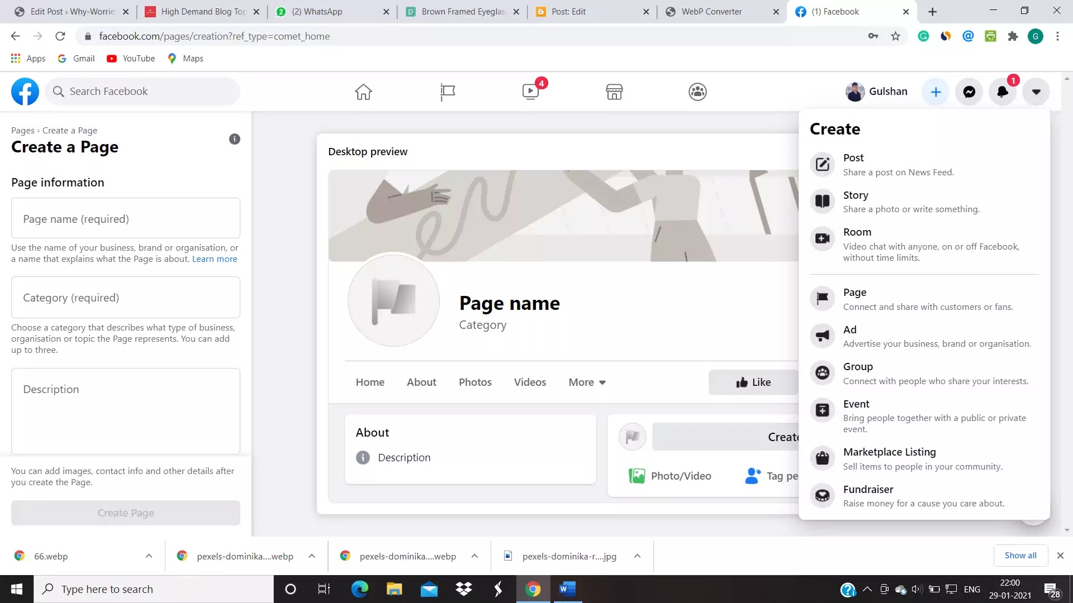Open the 66.webp downloaded file

tap(51, 556)
